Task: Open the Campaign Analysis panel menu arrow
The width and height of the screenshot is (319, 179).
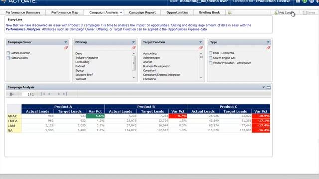Action: pyautogui.click(x=264, y=87)
